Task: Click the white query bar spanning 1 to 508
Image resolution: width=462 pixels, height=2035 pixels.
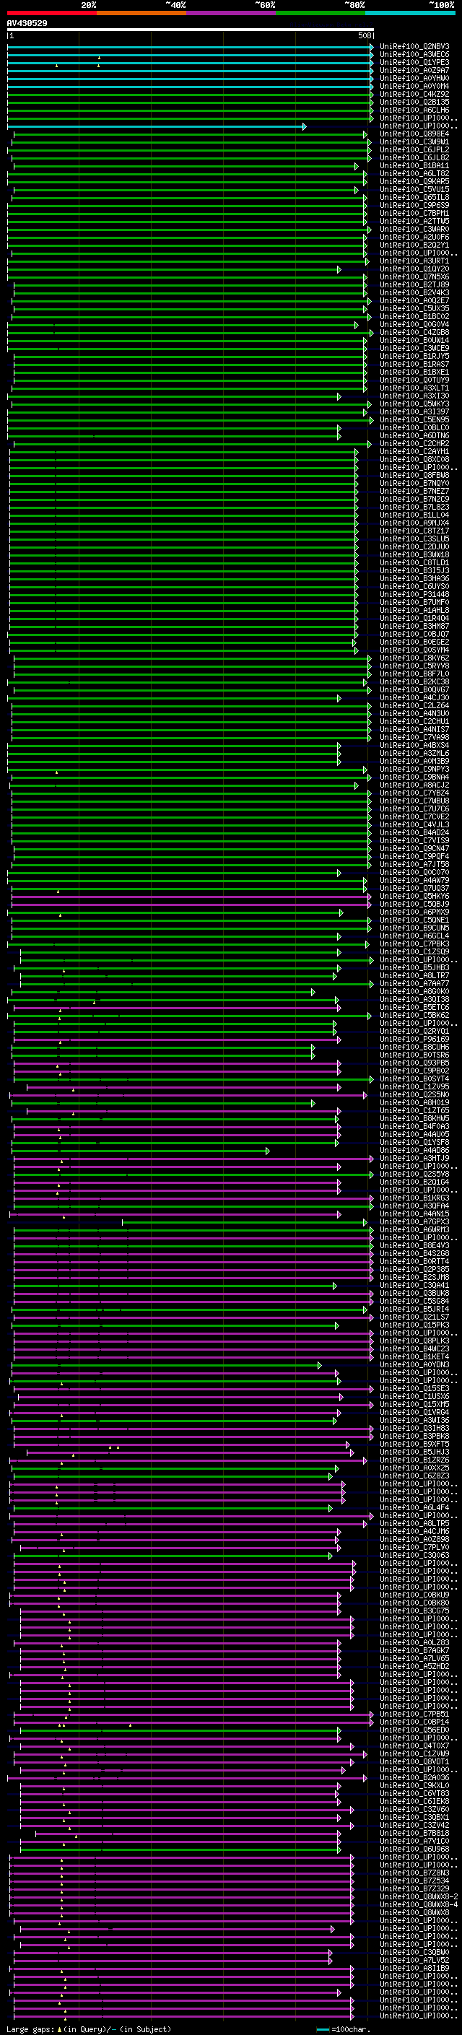Action: [x=191, y=29]
